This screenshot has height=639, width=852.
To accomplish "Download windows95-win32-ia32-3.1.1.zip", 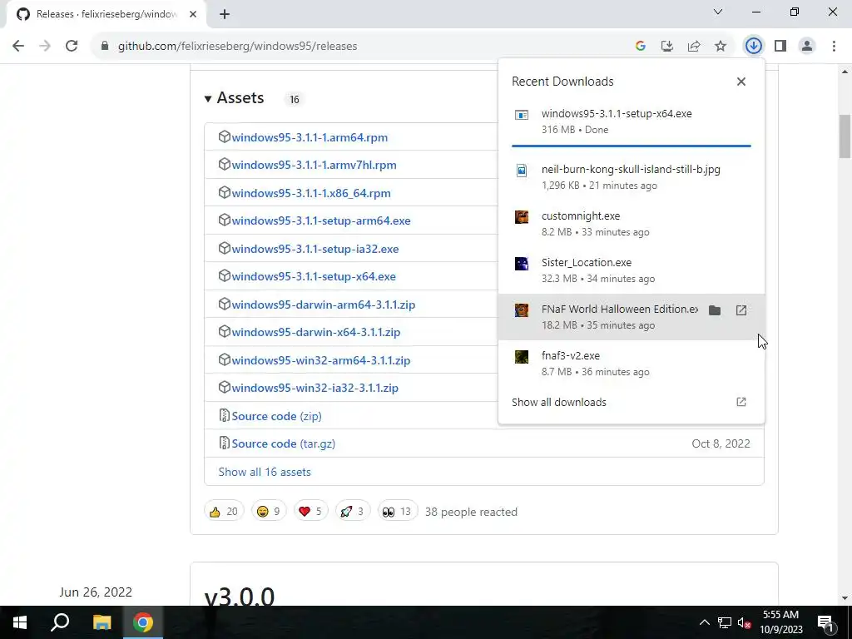I will (x=315, y=388).
